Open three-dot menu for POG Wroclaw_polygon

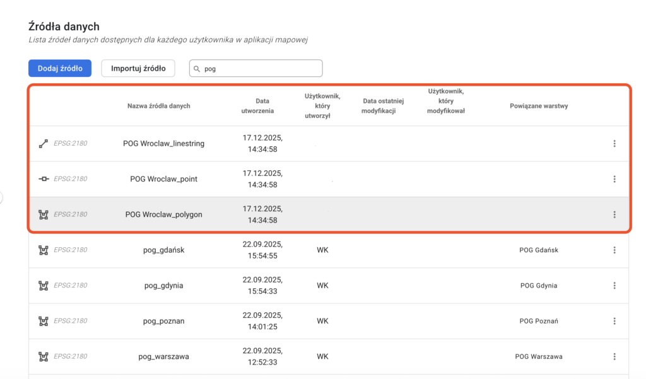point(614,214)
